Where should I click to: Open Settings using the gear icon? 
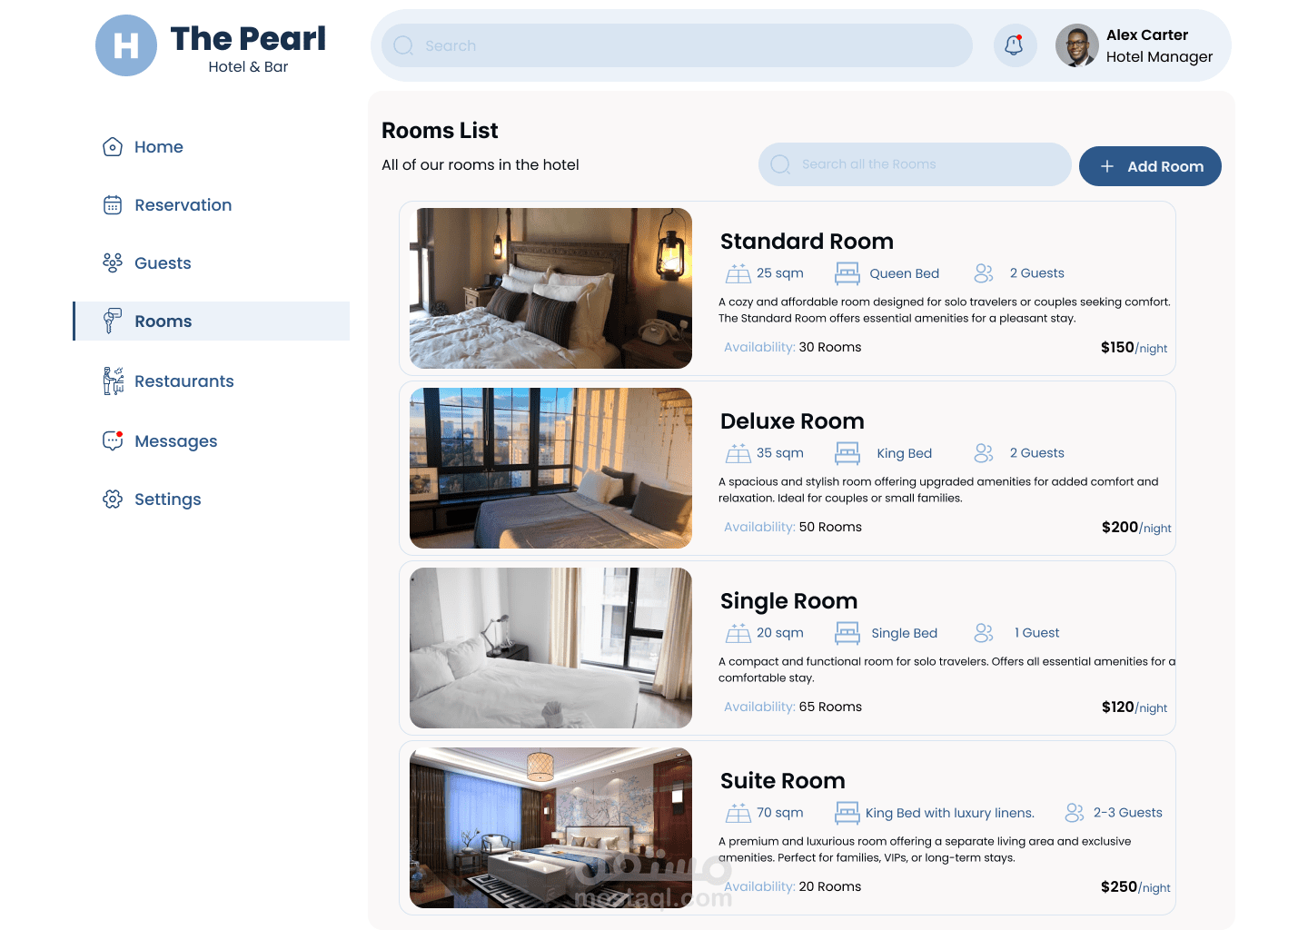tap(113, 500)
